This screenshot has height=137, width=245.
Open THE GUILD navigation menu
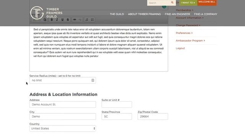tap(117, 14)
